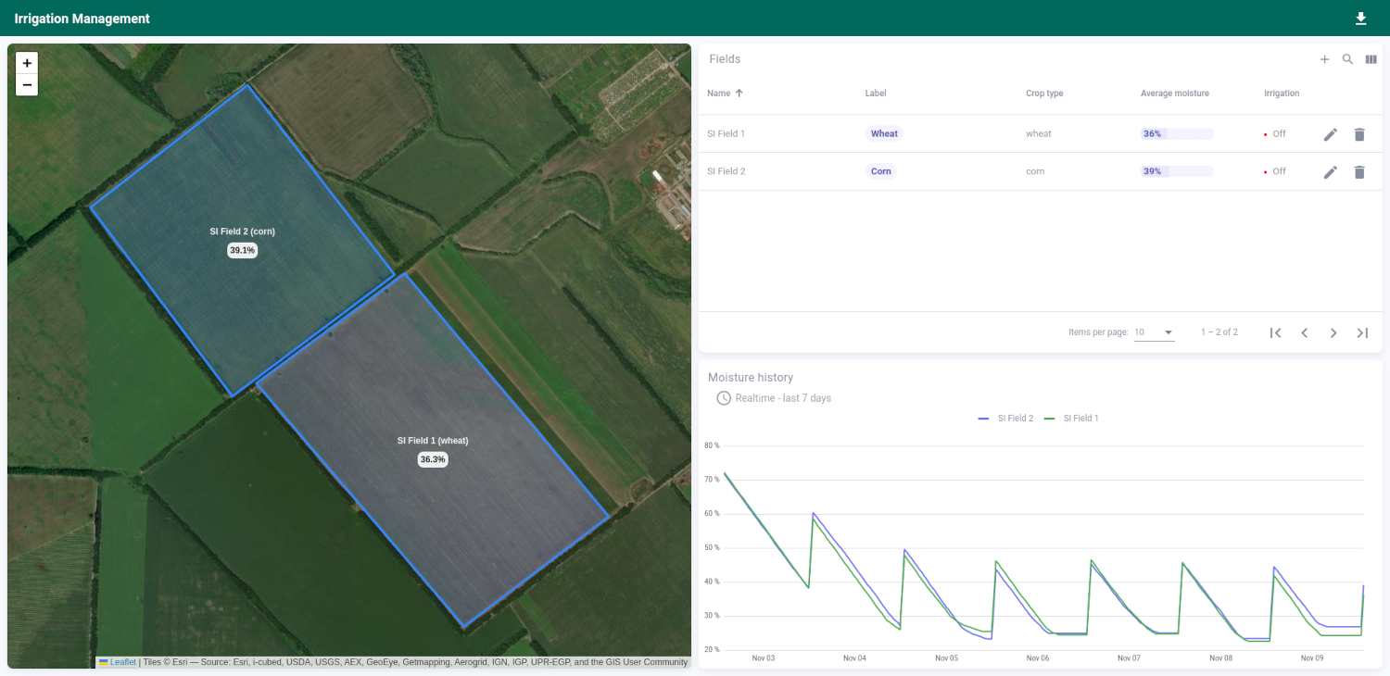Toggle SI Field 2 series in legend
This screenshot has width=1390, height=676.
1006,419
